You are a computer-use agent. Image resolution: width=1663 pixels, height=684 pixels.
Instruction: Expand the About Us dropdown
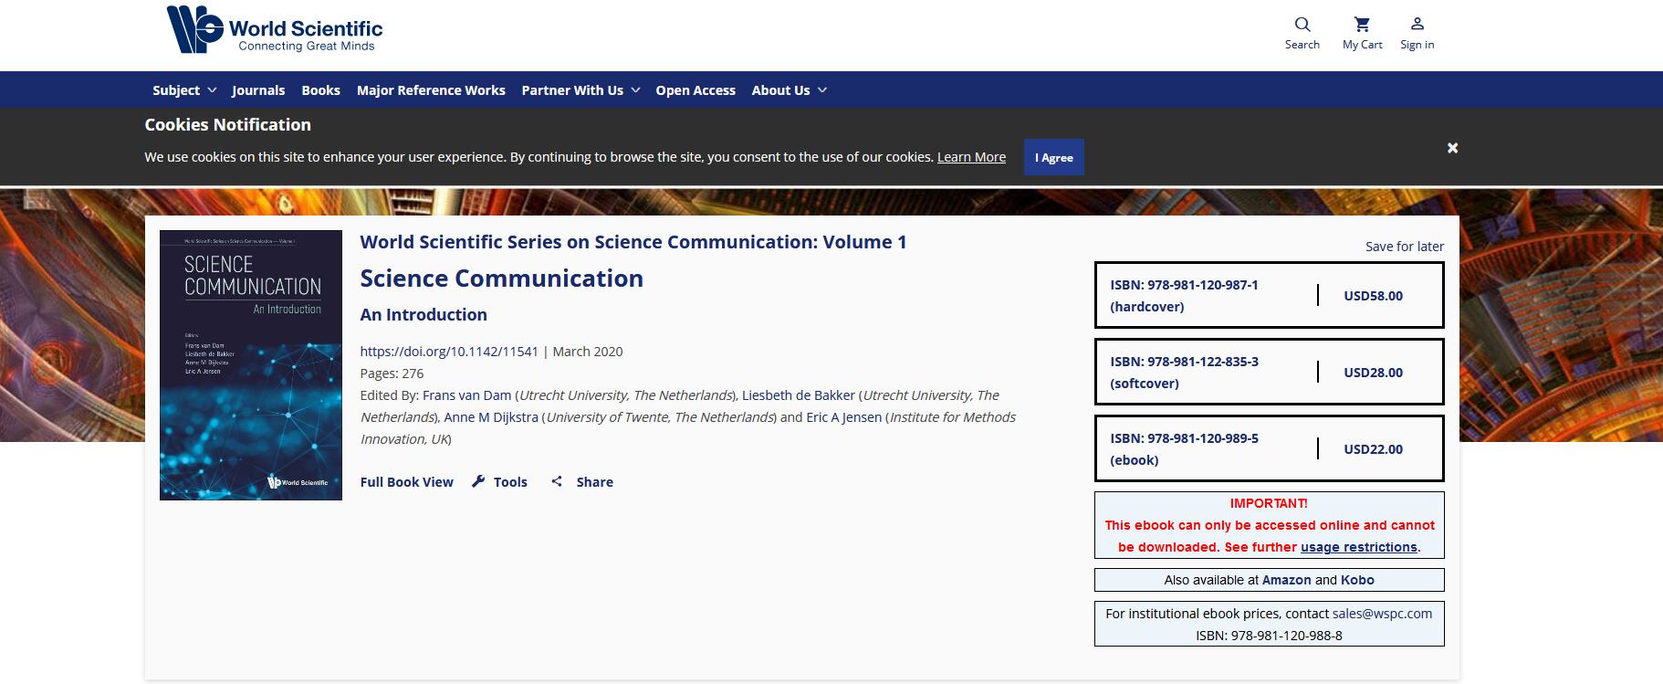(789, 90)
